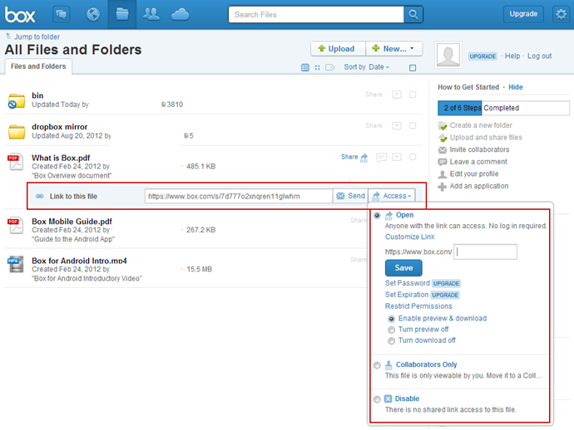The width and height of the screenshot is (574, 430).
Task: Select Turn download off radio
Action: (391, 341)
